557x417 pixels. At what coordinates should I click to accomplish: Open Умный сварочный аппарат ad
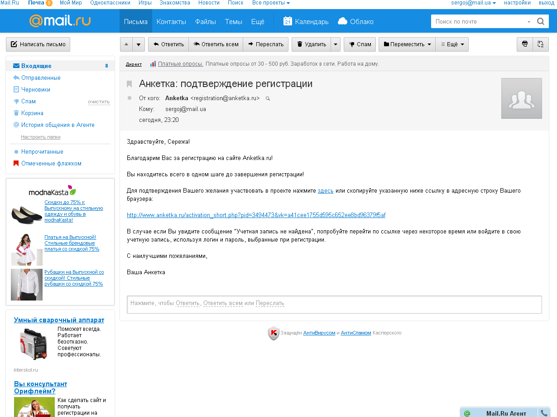[59, 320]
